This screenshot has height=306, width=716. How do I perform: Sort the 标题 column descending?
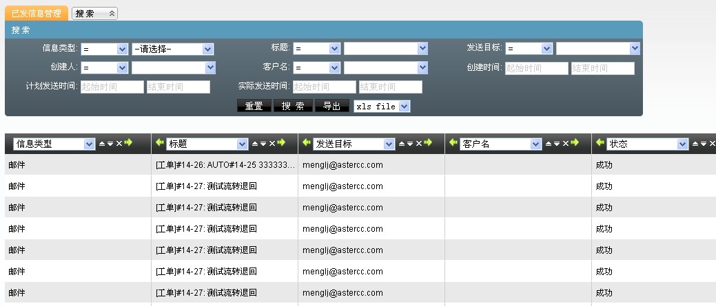pyautogui.click(x=263, y=144)
